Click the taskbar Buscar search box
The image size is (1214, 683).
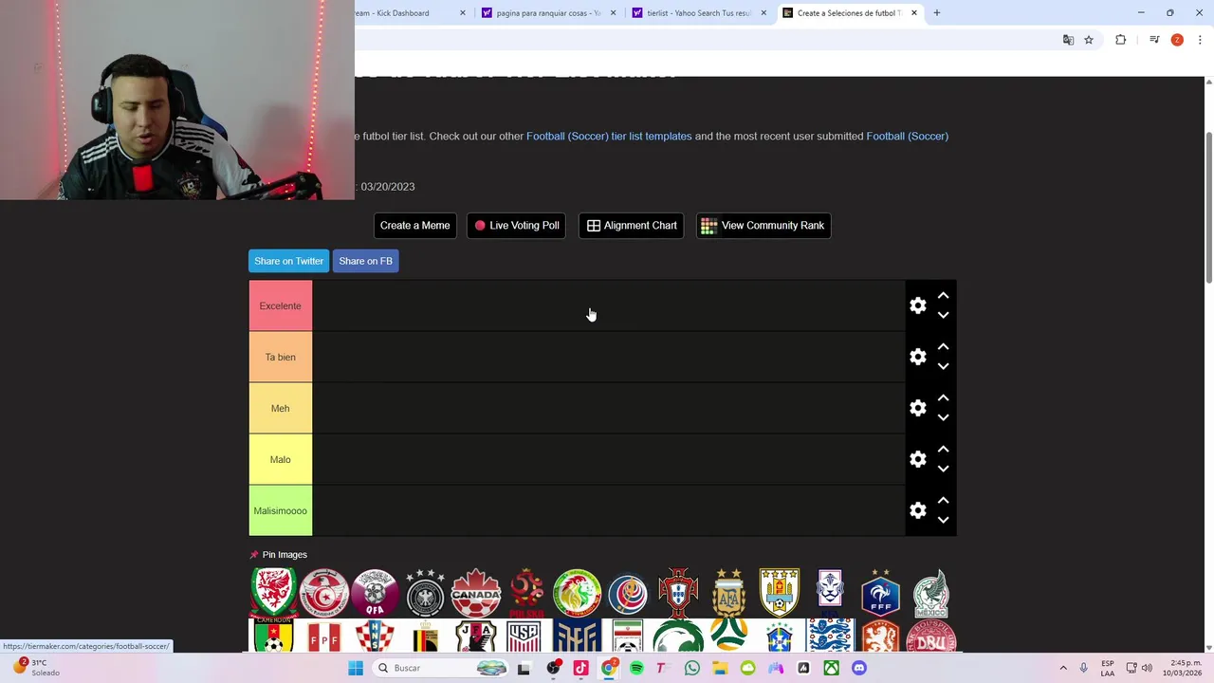442,668
